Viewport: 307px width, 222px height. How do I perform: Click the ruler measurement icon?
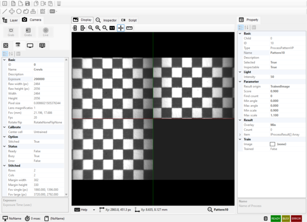(x=129, y=28)
